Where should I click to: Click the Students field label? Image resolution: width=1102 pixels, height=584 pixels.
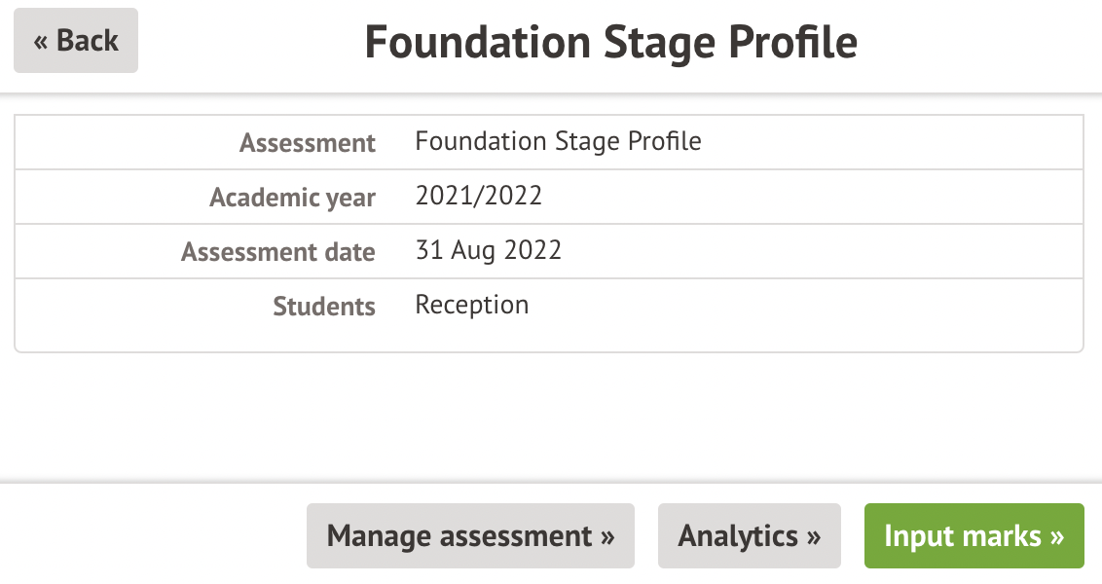click(323, 307)
